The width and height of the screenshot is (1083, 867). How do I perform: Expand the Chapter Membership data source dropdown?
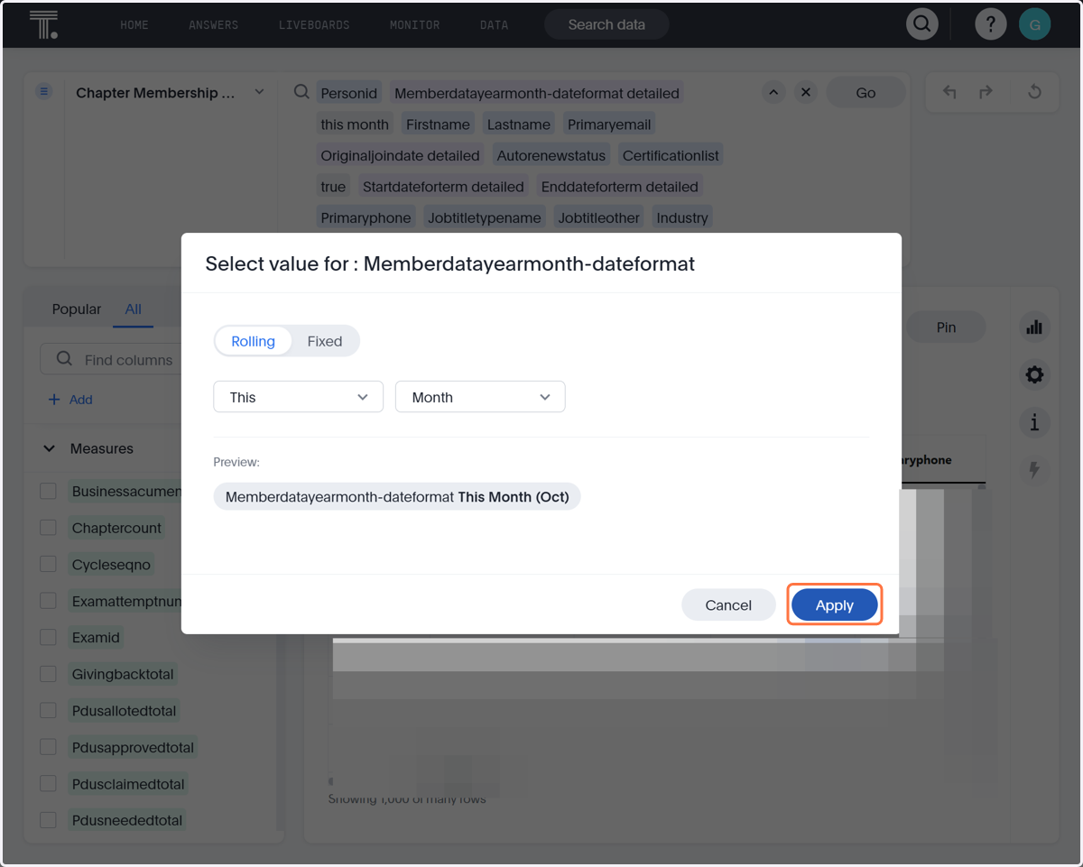point(259,92)
